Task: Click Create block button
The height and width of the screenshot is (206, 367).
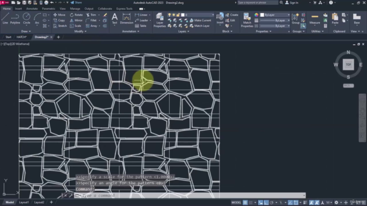Action: [x=232, y=15]
